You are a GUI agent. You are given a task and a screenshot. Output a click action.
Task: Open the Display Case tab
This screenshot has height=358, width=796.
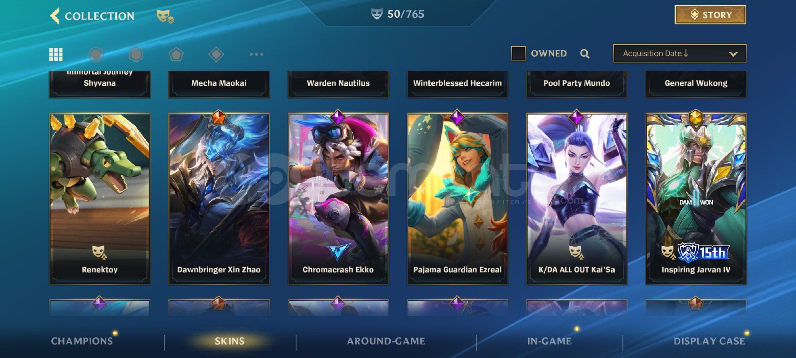709,341
